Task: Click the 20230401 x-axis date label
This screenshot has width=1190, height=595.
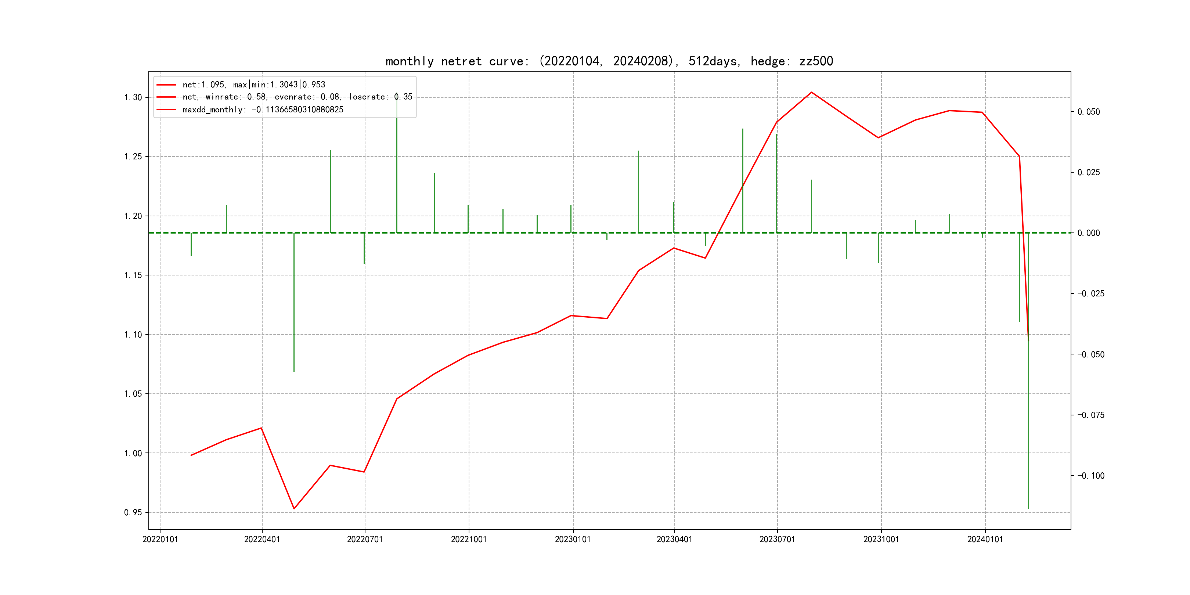Action: (x=674, y=539)
